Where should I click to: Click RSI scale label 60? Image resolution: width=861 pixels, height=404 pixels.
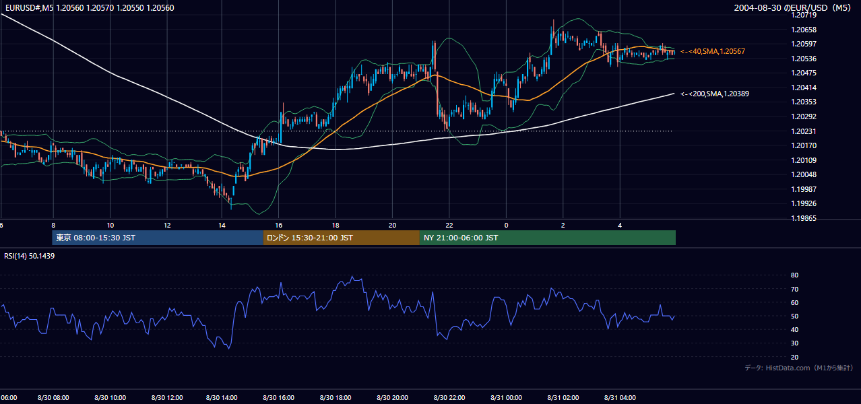tap(794, 302)
